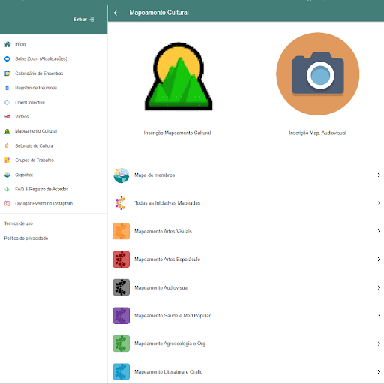The width and height of the screenshot is (384, 384).
Task: Expand Mapeamento Agroecologia e Org chevron
Action: pyautogui.click(x=379, y=343)
